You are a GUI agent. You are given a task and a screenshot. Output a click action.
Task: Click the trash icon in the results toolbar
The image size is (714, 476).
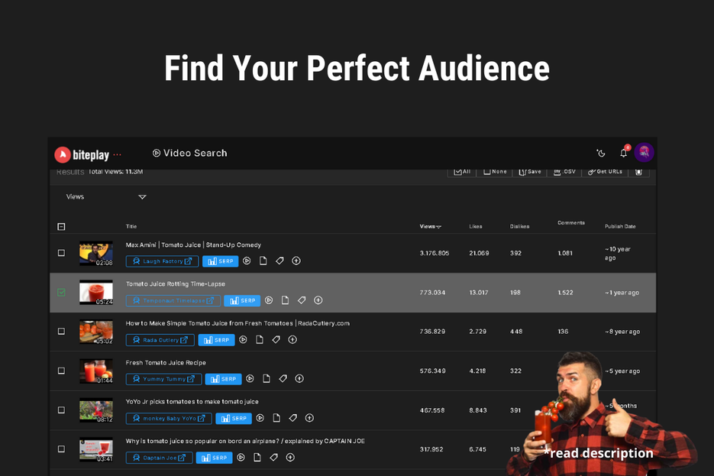point(639,171)
